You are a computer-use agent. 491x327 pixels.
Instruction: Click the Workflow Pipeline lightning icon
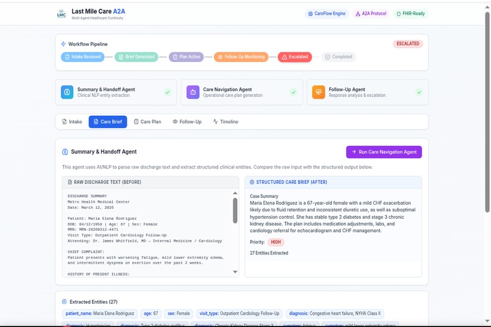click(63, 44)
